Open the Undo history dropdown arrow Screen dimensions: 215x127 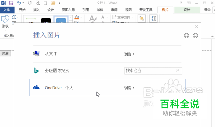tap(23, 3)
